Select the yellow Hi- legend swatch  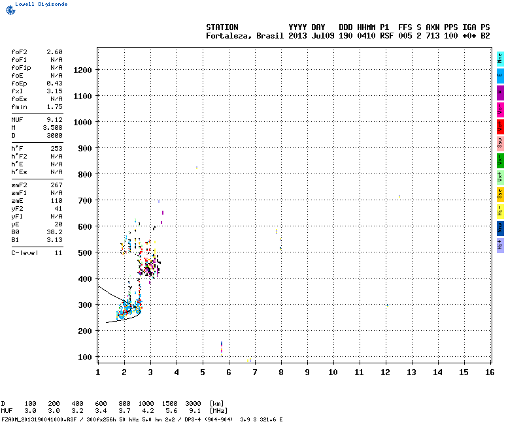click(x=500, y=211)
